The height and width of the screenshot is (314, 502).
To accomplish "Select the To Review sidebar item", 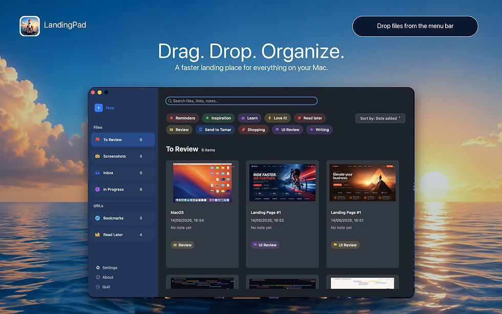I will [123, 139].
